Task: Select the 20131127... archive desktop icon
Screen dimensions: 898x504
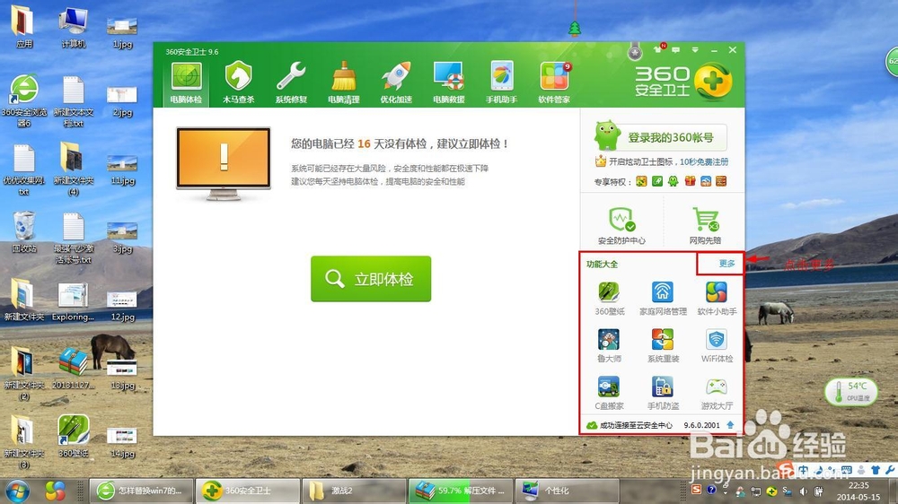Action: pos(74,369)
